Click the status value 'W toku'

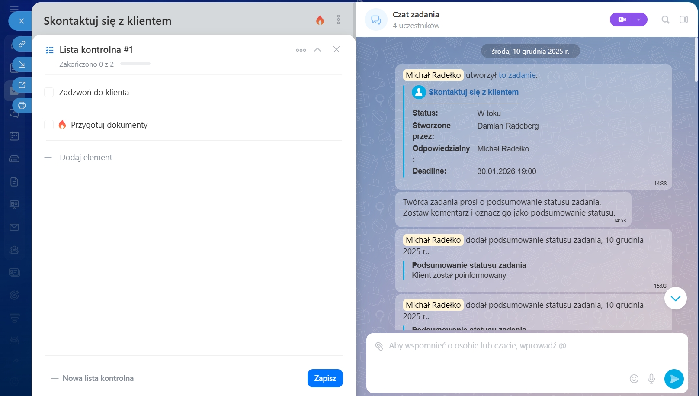click(489, 113)
